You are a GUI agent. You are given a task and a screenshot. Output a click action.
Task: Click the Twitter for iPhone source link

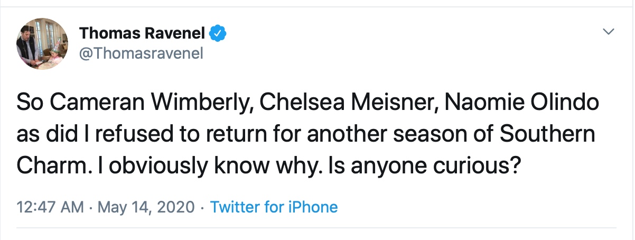pos(274,206)
